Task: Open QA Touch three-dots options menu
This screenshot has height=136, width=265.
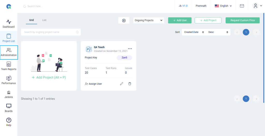Action: (130, 49)
